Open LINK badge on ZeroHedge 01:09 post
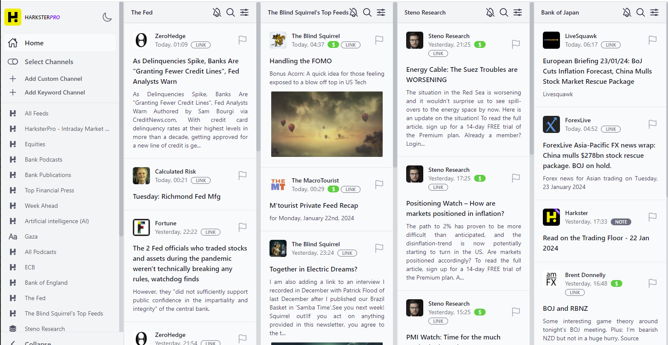This screenshot has width=668, height=345. click(x=201, y=45)
